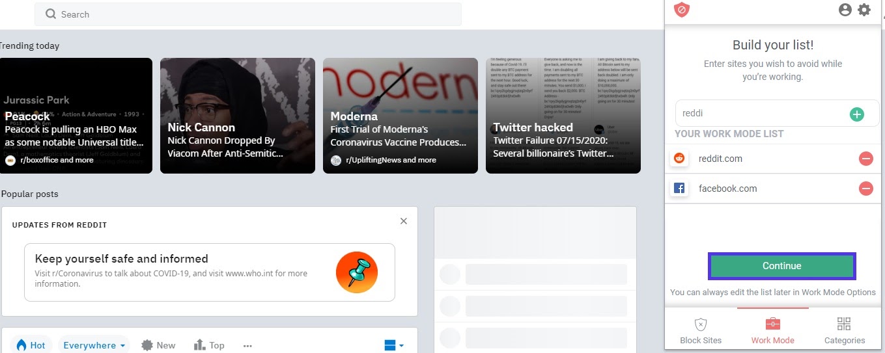Click Keep yourself safe and informed heading
This screenshot has height=353, width=885.
click(121, 259)
